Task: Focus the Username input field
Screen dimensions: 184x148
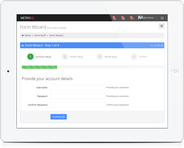Action: click(x=78, y=87)
